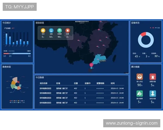Click the 3个 alarm count in overview

pyautogui.click(x=68, y=37)
